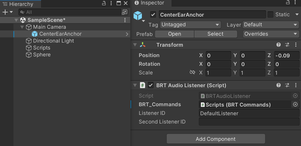Screen dimensions: 301x146
Task: Open the Static flags dropdown arrow
Action: click(x=297, y=15)
